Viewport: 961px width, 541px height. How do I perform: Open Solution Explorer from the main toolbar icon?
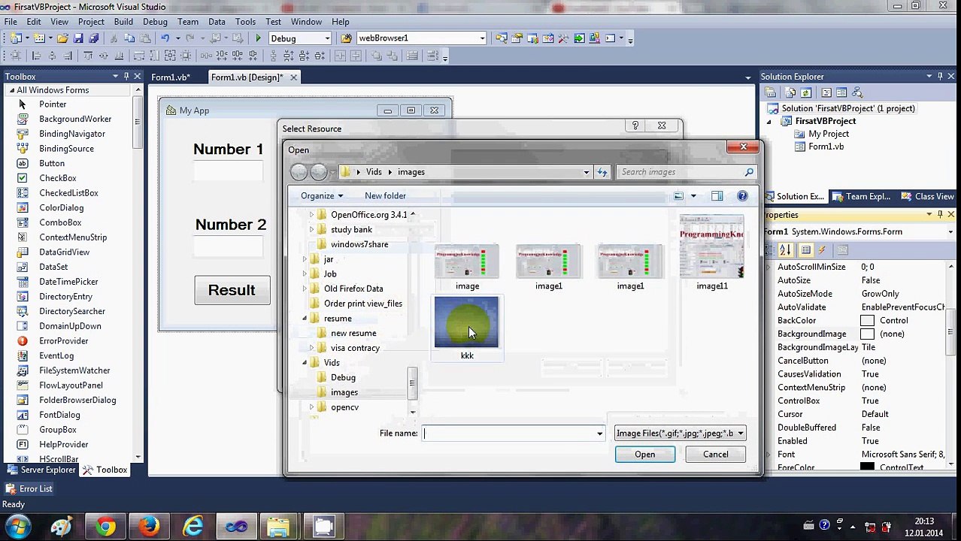pyautogui.click(x=501, y=38)
